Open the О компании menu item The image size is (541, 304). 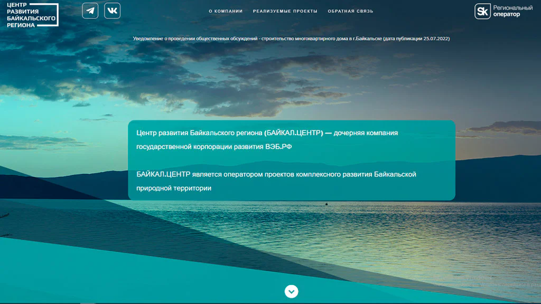pos(226,11)
